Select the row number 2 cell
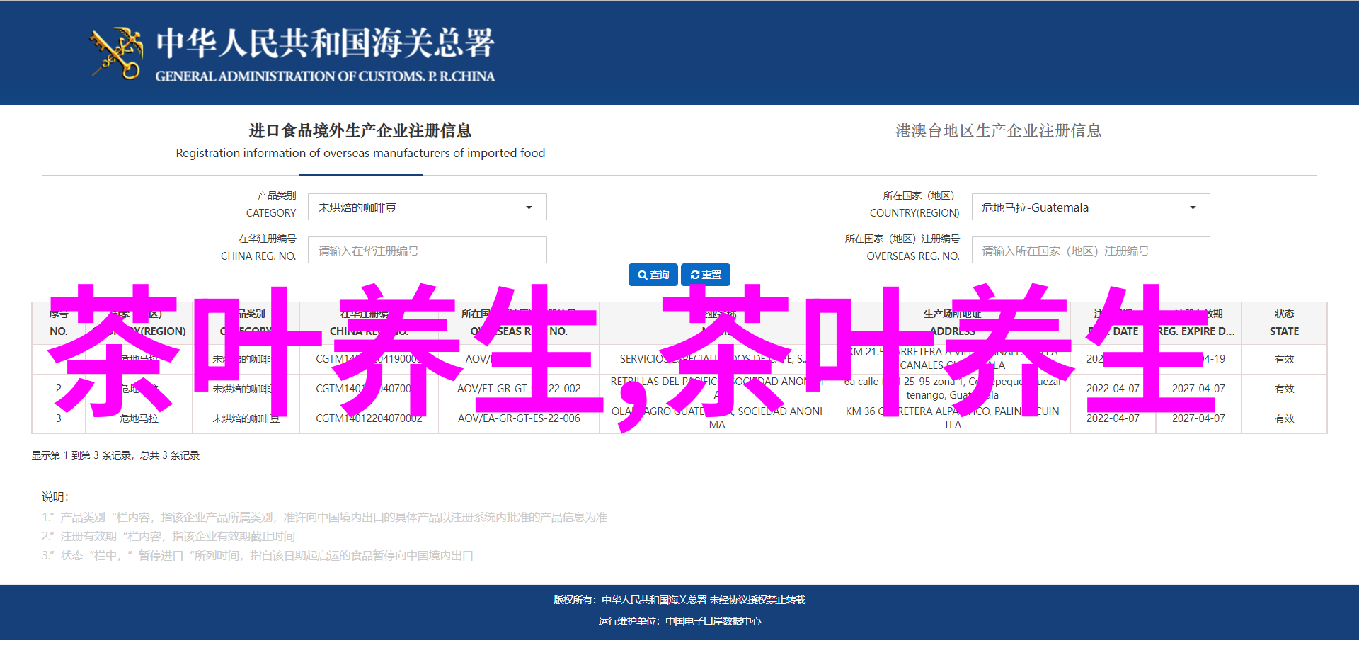This screenshot has height=667, width=1359. click(58, 389)
